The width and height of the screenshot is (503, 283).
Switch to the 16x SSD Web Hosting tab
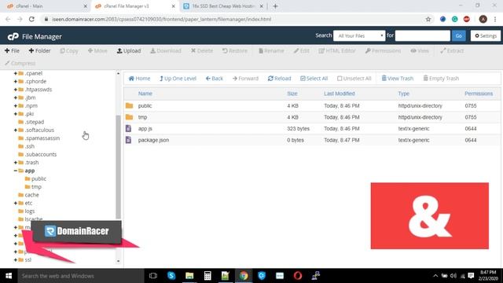(223, 6)
